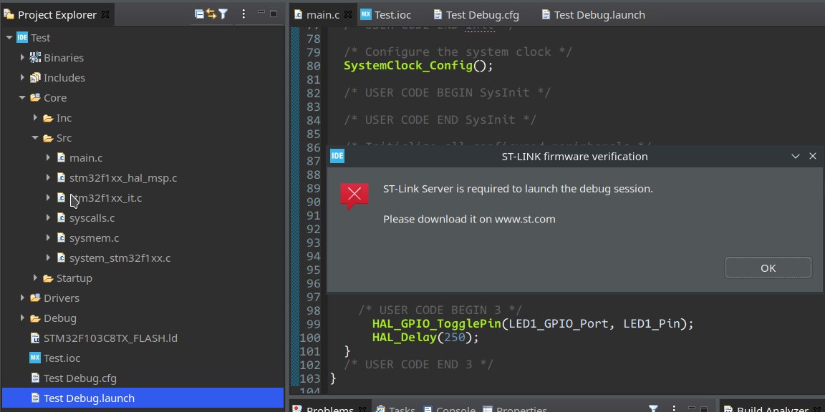Switch to the Test Debug.cfg editor tab
The height and width of the screenshot is (412, 825).
pos(483,15)
